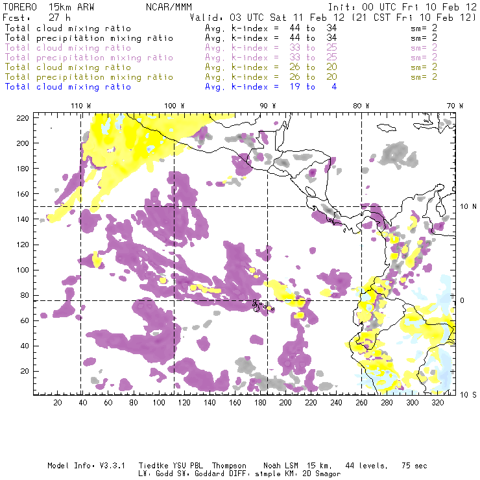
Task: Click "220" on the vertical axis
Action: click(x=23, y=118)
